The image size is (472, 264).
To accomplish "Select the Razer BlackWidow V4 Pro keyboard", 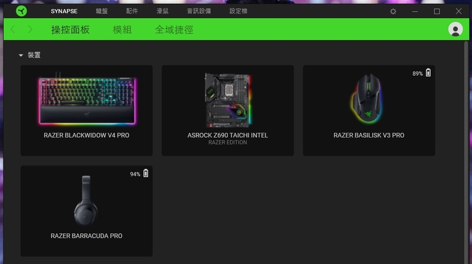I will pyautogui.click(x=86, y=110).
